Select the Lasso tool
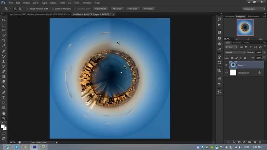 4,30
